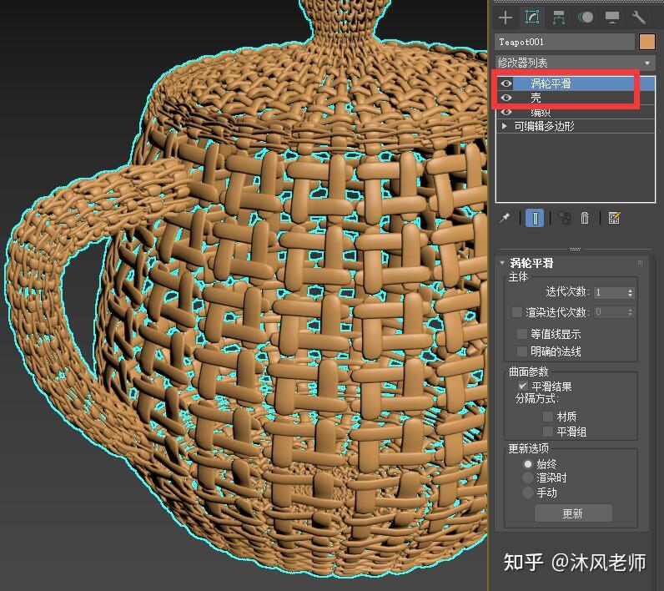664x591 pixels.
Task: Expand the 可编辑多边形 stack entry
Action: point(504,126)
